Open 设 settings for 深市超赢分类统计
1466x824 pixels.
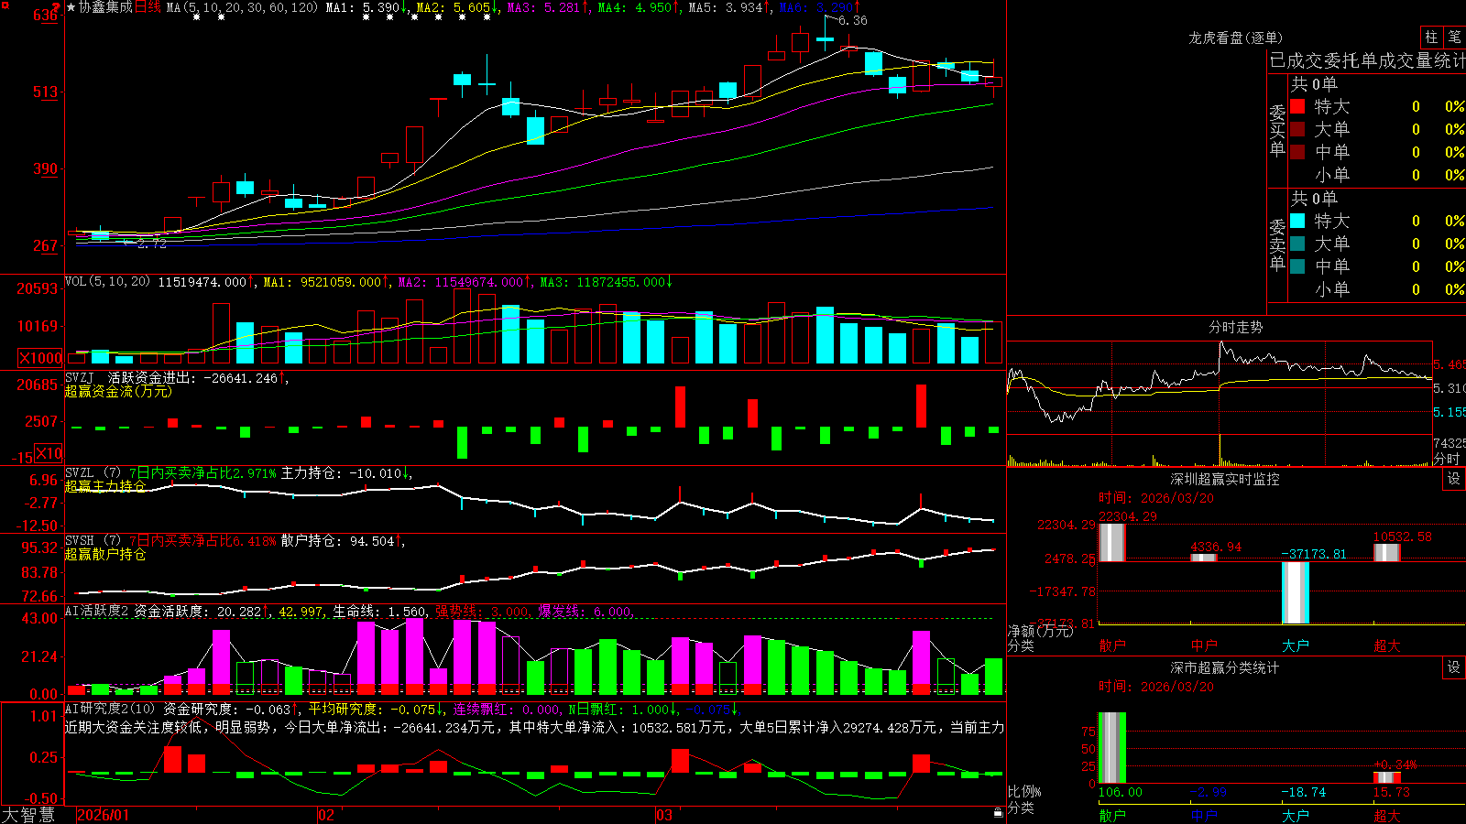click(x=1454, y=667)
